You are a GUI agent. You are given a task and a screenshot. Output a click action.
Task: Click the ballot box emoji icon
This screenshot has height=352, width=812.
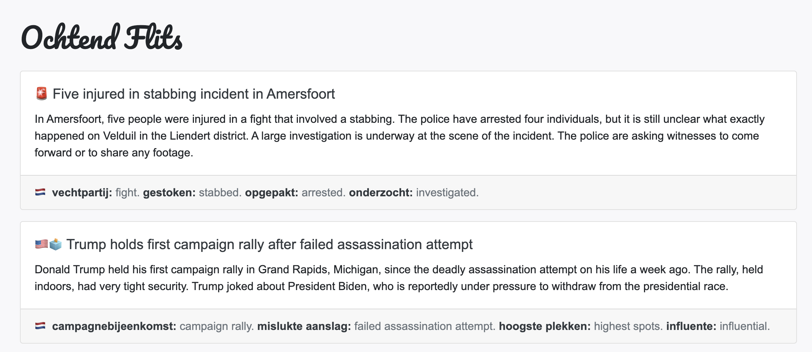[x=56, y=244]
